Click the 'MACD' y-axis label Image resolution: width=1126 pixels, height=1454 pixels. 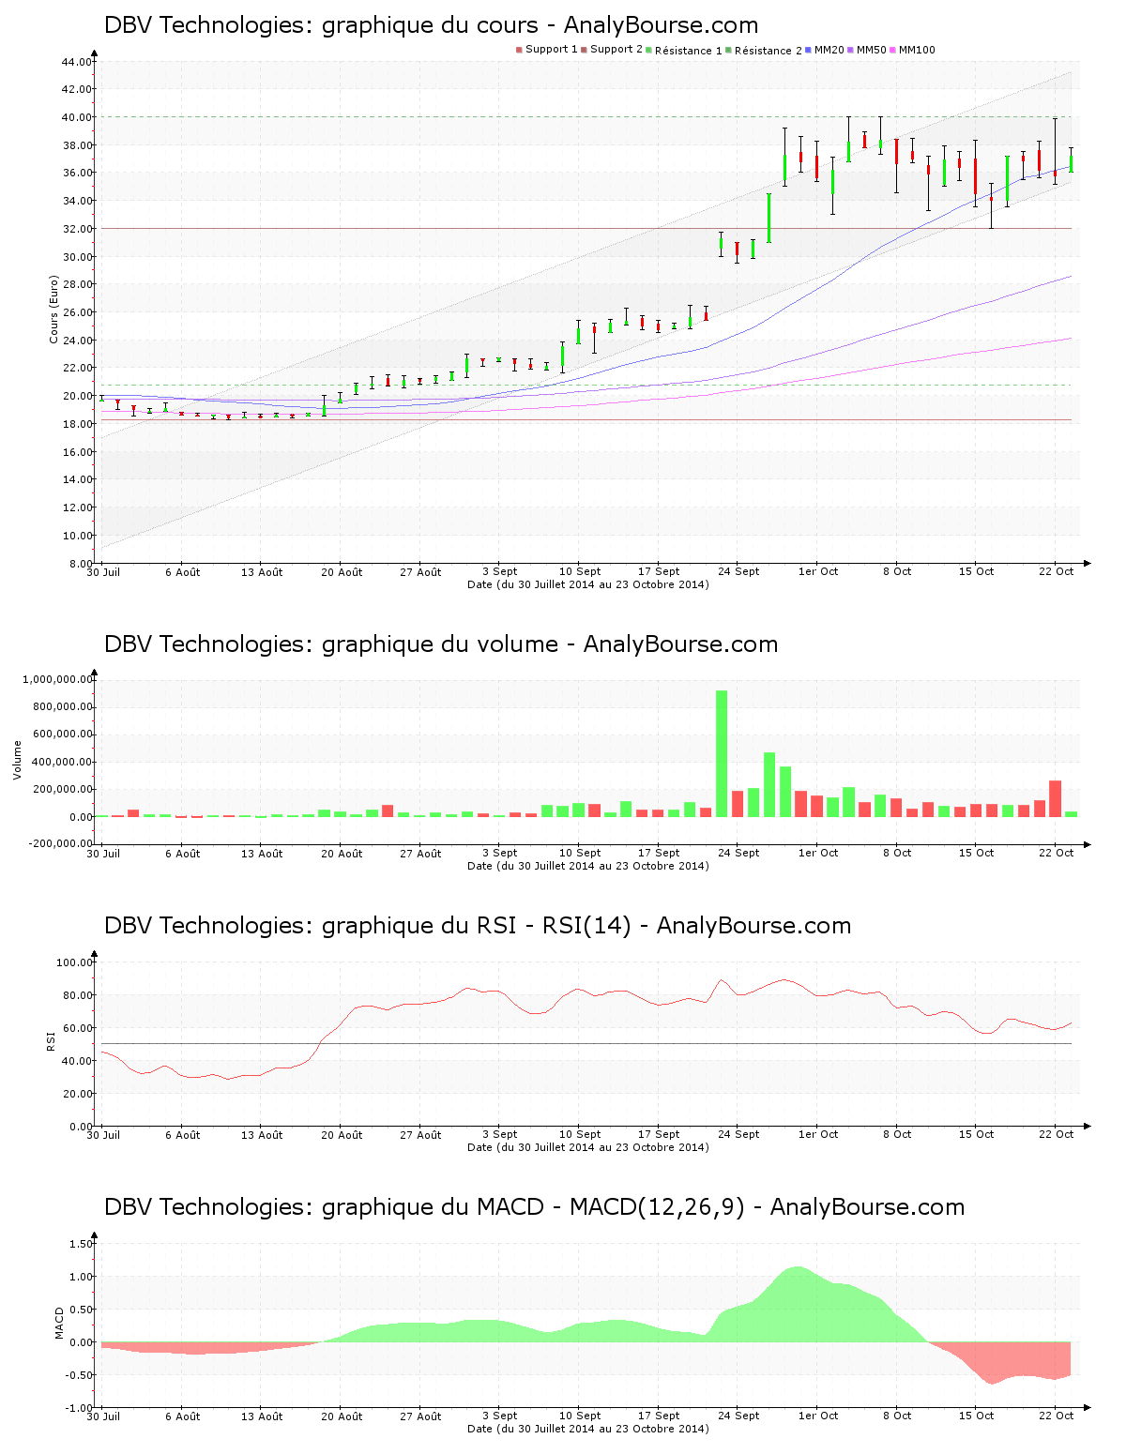[60, 1323]
